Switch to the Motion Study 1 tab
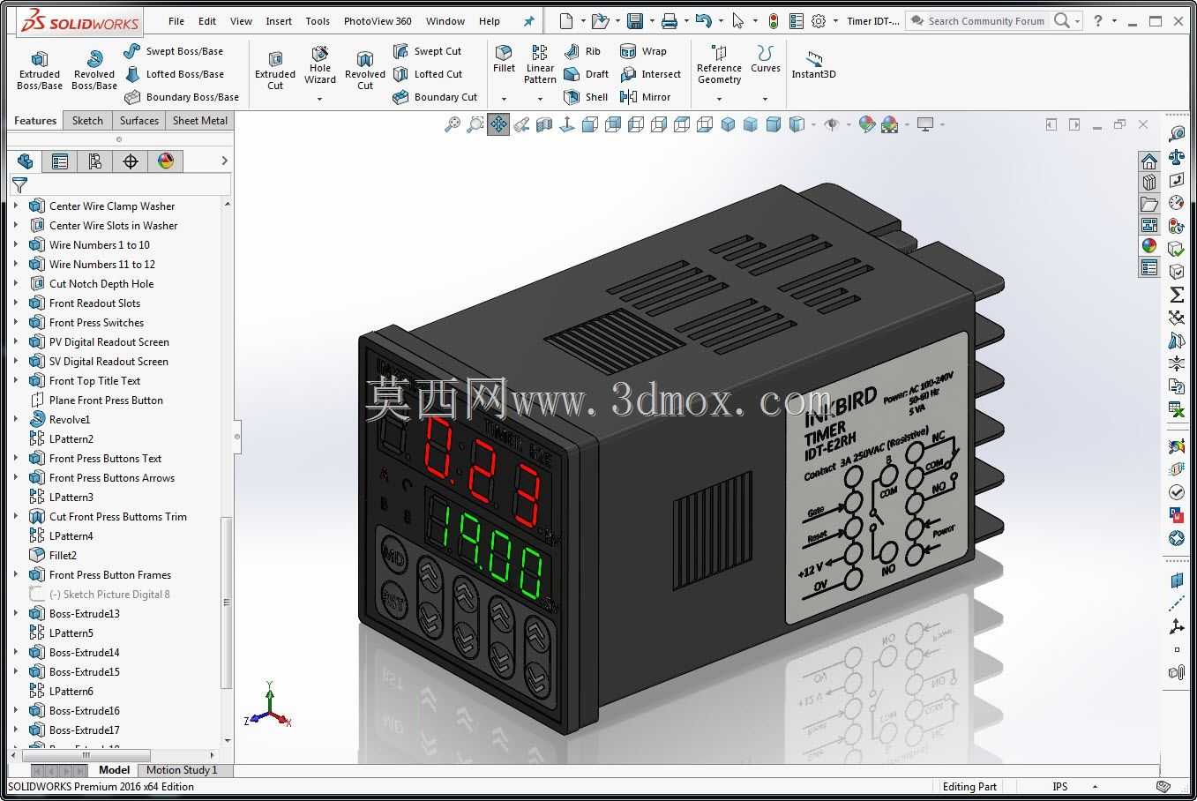The image size is (1197, 801). point(182,770)
